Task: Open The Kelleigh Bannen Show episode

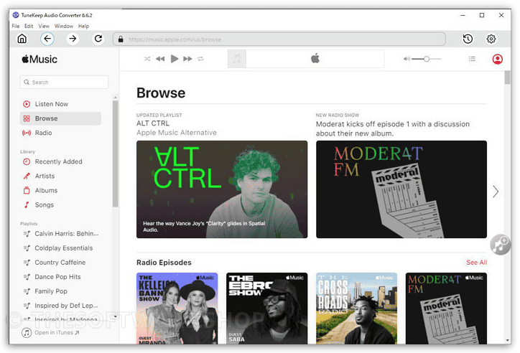Action: click(x=177, y=309)
